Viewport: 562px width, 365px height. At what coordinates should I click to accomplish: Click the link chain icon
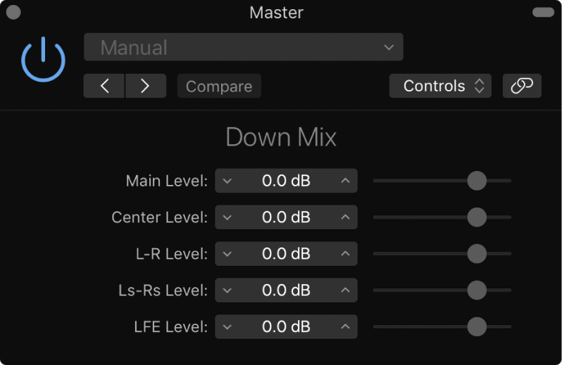pyautogui.click(x=522, y=86)
